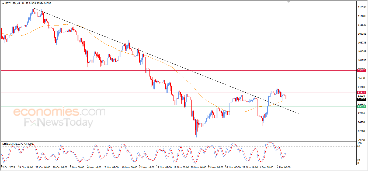Click the 114088 price axis label
This screenshot has width=368, height=171.
click(362, 16)
